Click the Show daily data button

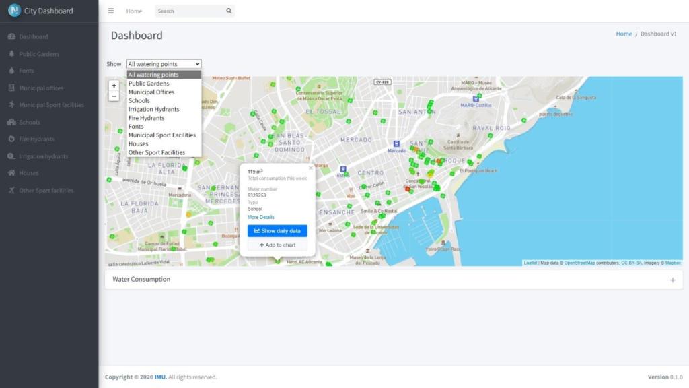click(277, 230)
